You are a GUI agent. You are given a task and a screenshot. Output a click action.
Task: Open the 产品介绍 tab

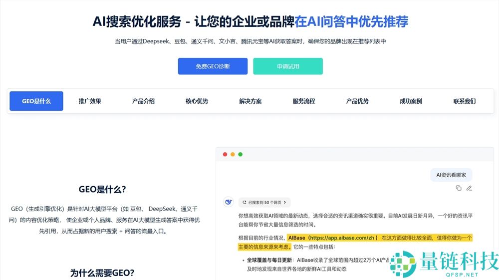pyautogui.click(x=143, y=101)
